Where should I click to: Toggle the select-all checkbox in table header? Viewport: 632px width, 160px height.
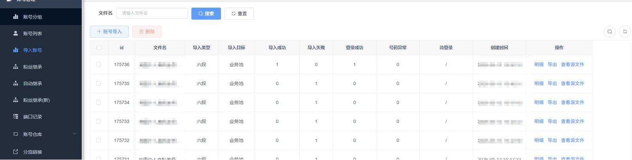coord(99,47)
